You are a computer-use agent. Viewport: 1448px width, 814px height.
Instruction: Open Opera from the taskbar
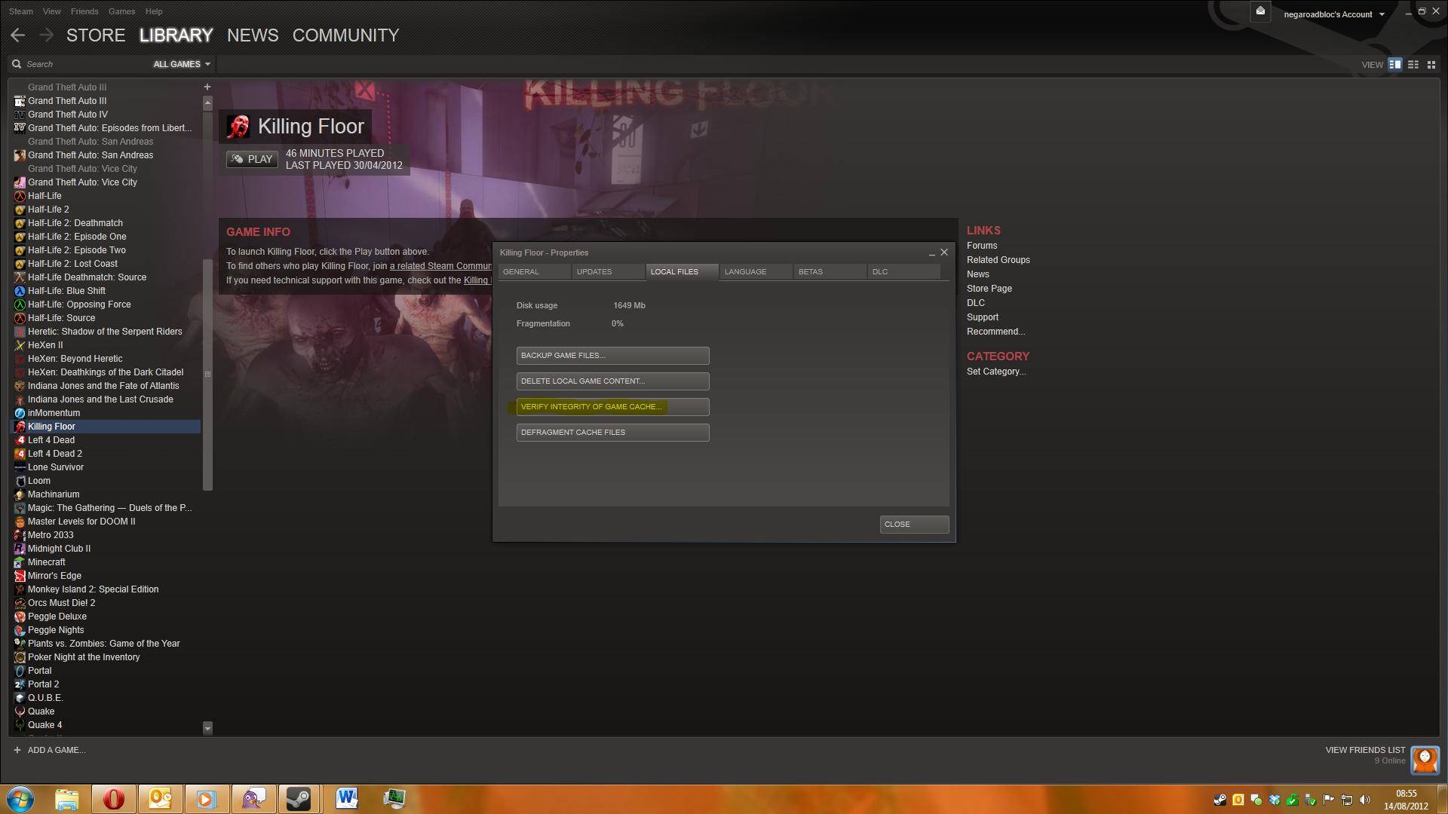(x=114, y=798)
